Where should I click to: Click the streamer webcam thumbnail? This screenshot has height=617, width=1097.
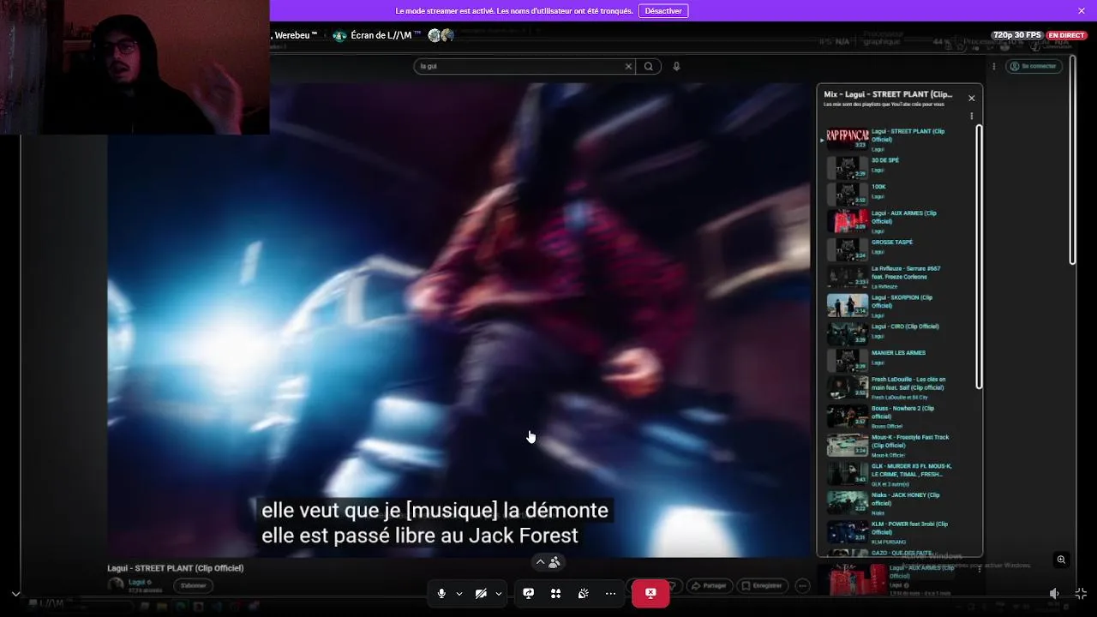[x=135, y=67]
